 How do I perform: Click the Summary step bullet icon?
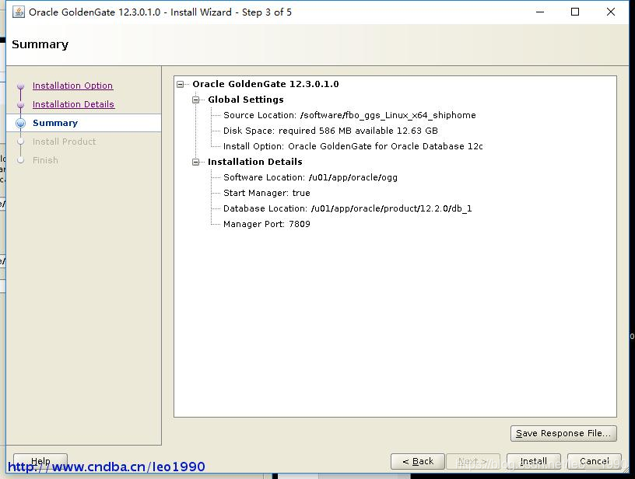tap(21, 123)
